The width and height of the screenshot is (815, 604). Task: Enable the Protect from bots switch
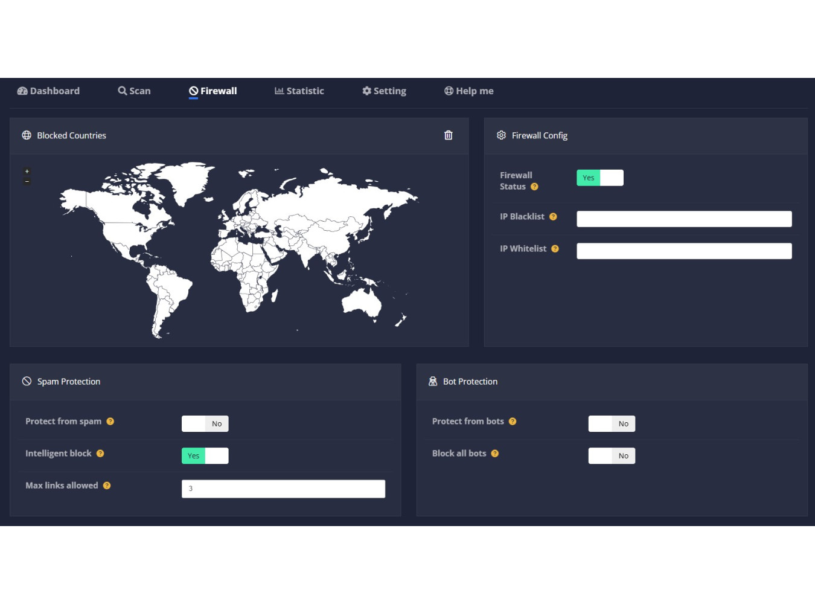click(612, 423)
